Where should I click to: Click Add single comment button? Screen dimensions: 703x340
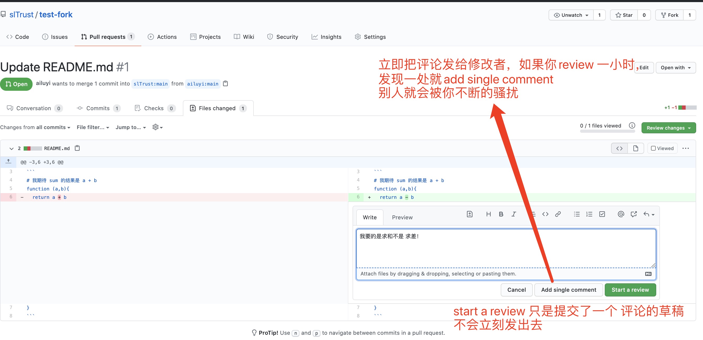(568, 290)
